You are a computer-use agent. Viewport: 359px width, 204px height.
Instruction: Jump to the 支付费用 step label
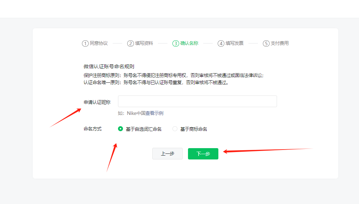(279, 43)
